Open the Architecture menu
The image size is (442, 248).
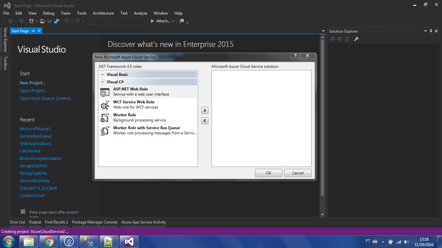pyautogui.click(x=103, y=13)
